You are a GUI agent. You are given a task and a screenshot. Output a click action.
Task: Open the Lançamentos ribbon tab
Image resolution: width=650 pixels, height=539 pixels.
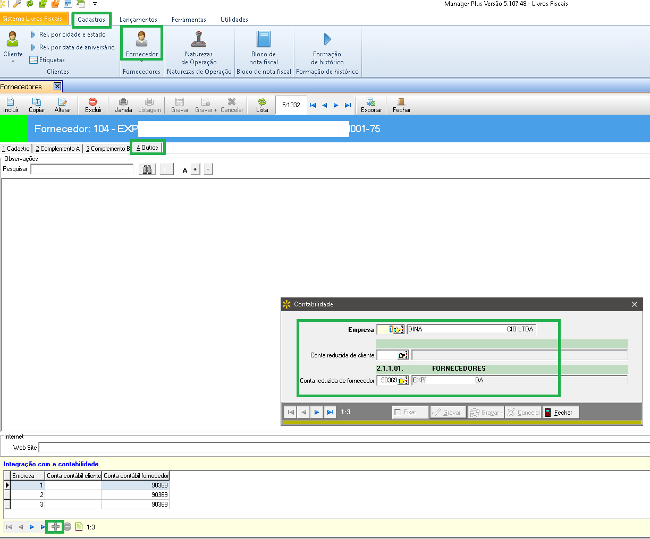click(138, 20)
